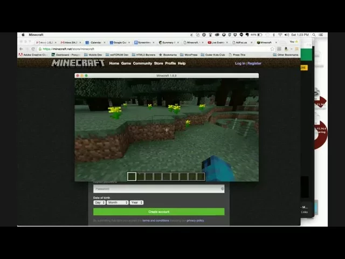Image resolution: width=345 pixels, height=259 pixels.
Task: Open the Profile section in site navigation
Action: tap(170, 63)
